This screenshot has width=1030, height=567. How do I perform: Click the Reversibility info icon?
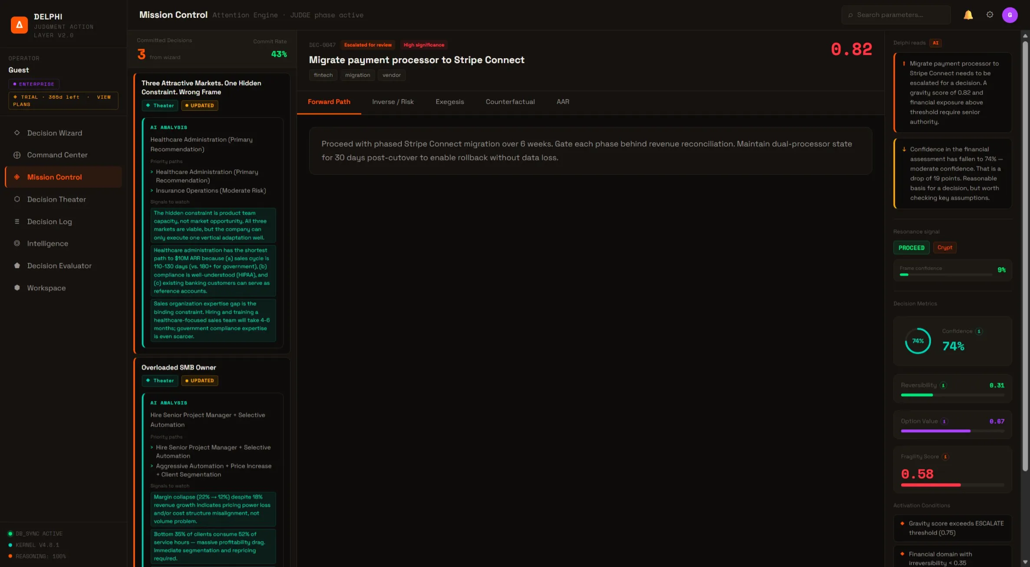943,385
